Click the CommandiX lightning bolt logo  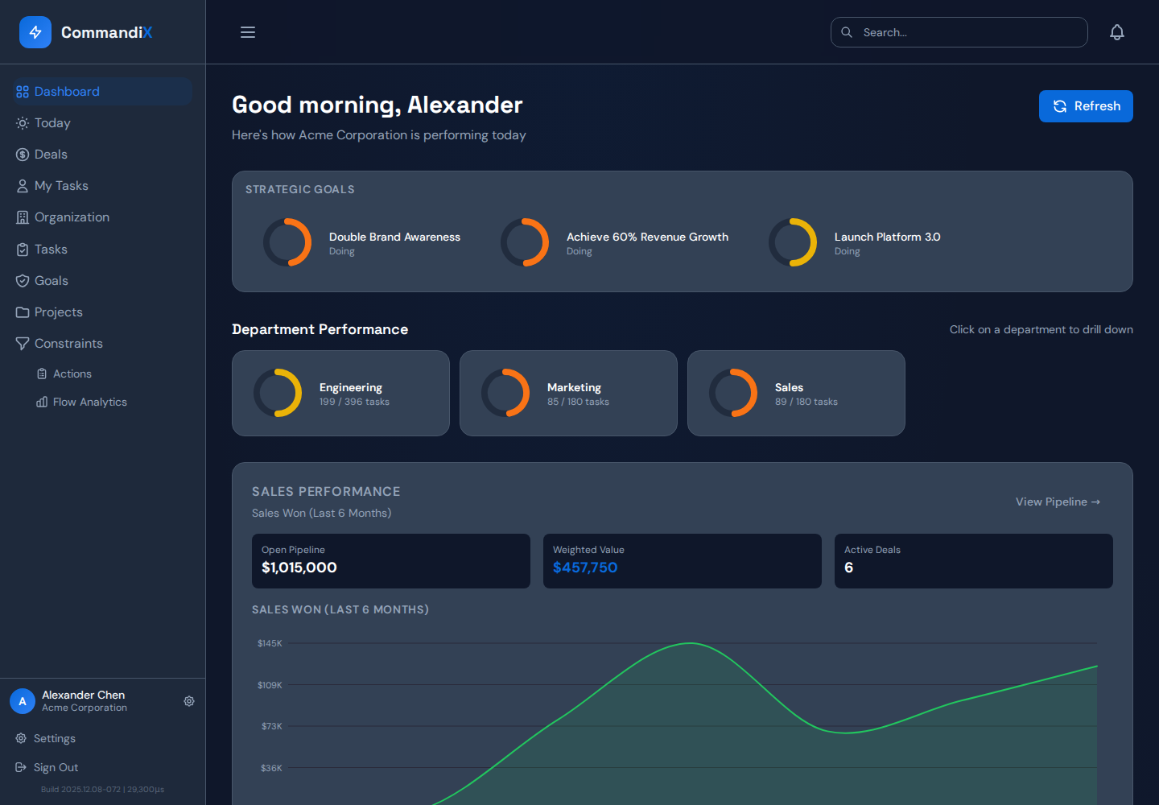[x=35, y=32]
